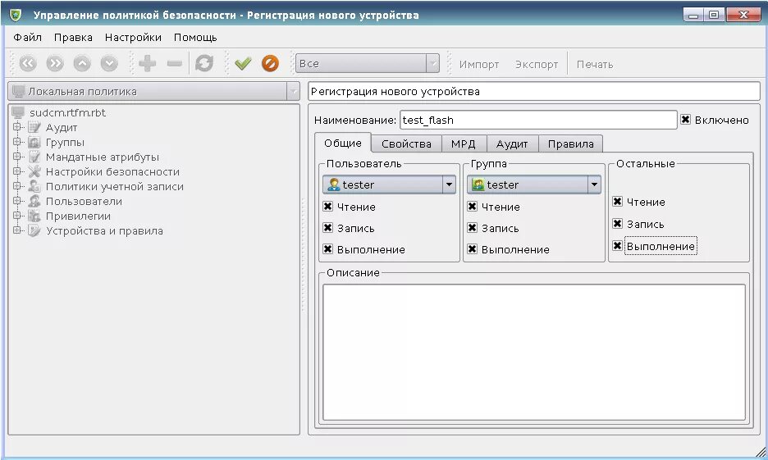Click the refresh circular arrows icon

click(x=204, y=63)
